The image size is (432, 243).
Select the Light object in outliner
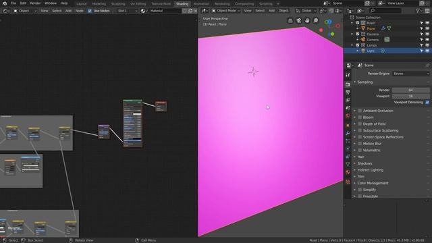371,51
